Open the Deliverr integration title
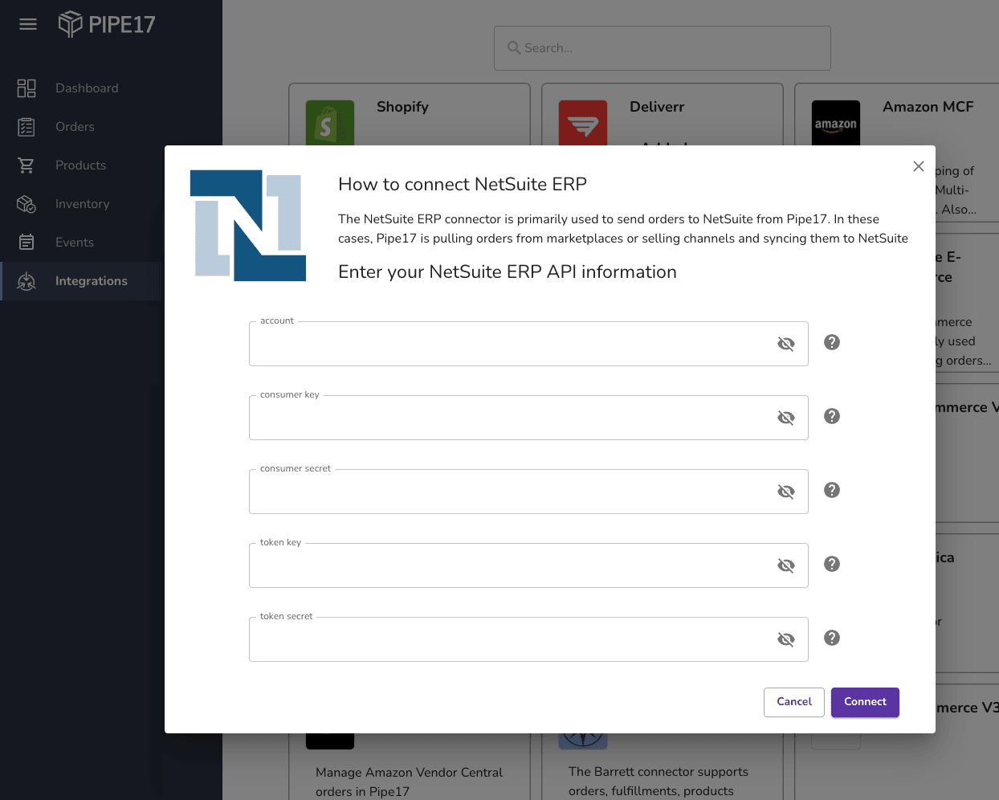Image resolution: width=999 pixels, height=800 pixels. click(x=657, y=107)
